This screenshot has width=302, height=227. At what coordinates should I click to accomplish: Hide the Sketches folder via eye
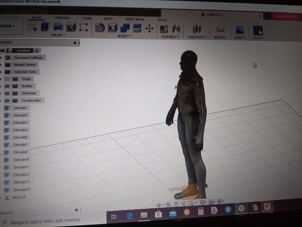coord(7,94)
